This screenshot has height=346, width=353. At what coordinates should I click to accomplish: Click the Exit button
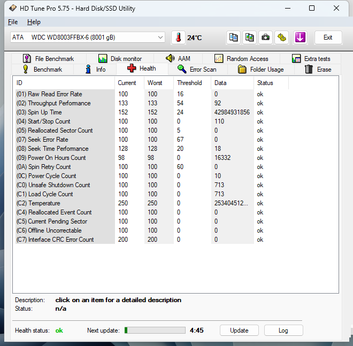[328, 37]
